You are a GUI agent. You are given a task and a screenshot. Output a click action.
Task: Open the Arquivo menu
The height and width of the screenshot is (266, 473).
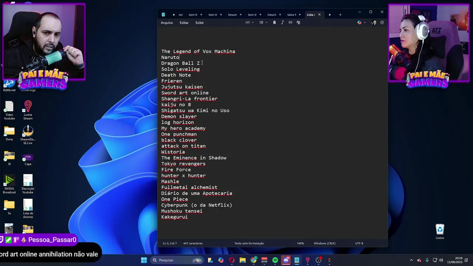[x=167, y=23]
